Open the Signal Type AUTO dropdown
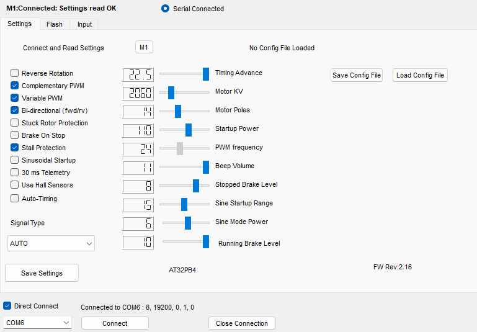This screenshot has height=332, width=477. click(x=51, y=243)
